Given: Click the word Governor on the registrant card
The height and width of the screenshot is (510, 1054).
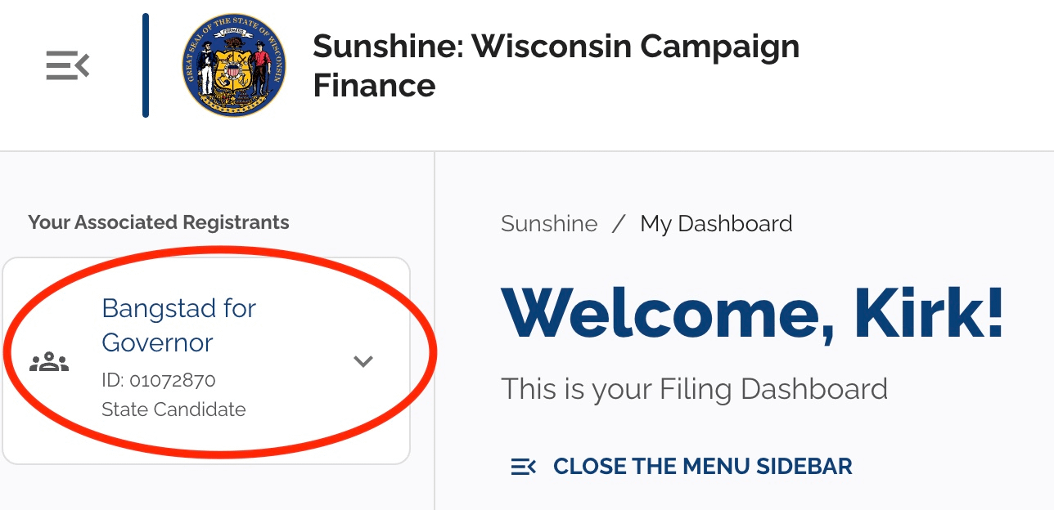Looking at the screenshot, I should coord(157,343).
